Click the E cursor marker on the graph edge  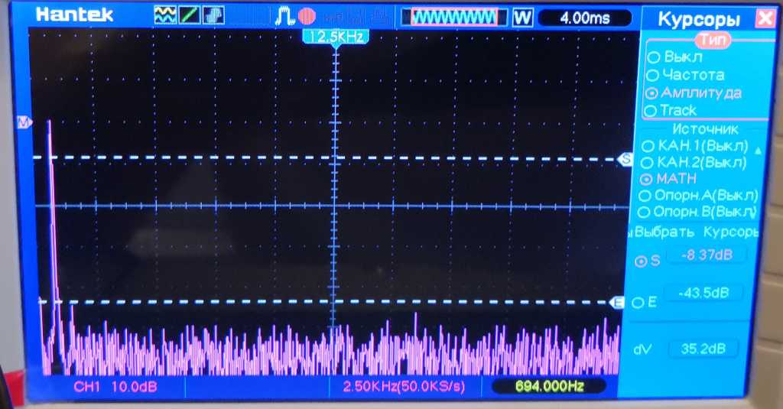tap(618, 303)
